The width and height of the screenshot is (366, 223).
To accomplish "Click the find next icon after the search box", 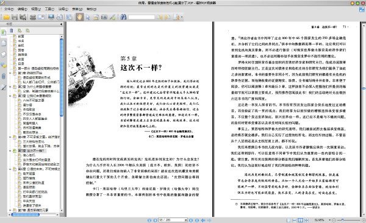I will pos(167,17).
